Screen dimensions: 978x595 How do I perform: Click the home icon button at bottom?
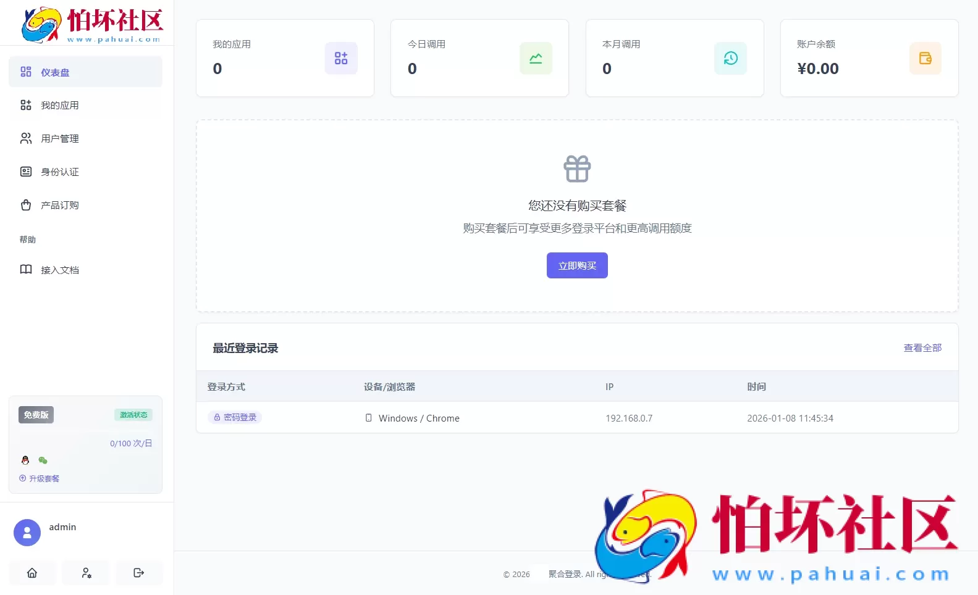point(32,573)
